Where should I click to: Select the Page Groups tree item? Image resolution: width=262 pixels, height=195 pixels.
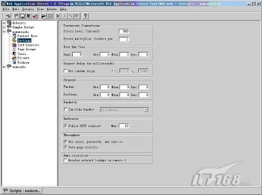pos(27,49)
